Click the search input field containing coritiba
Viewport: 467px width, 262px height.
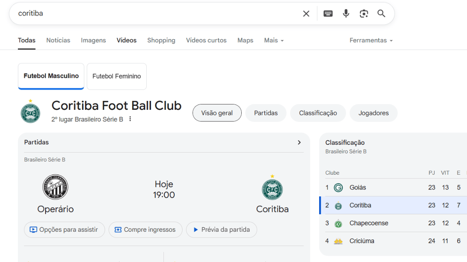pyautogui.click(x=156, y=14)
